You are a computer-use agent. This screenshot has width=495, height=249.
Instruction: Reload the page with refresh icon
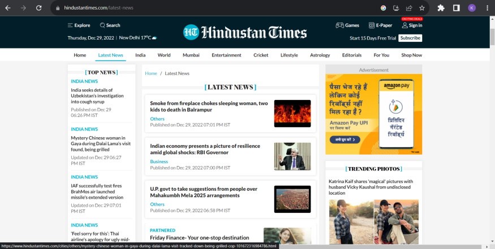pyautogui.click(x=39, y=8)
